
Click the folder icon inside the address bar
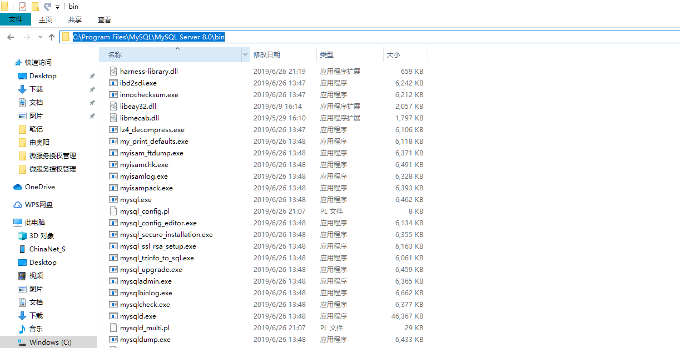(66, 37)
